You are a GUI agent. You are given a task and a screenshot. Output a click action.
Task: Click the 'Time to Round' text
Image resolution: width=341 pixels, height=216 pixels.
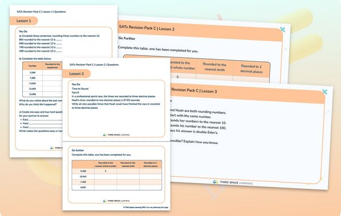coord(80,89)
